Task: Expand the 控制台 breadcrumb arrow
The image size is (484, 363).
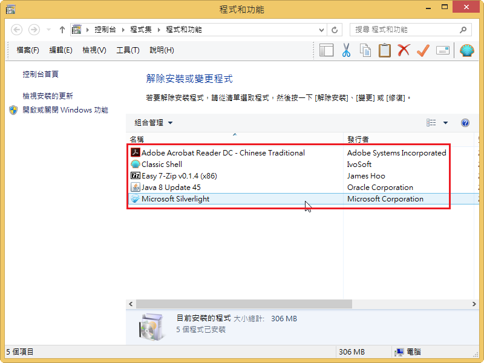Action: pos(123,30)
